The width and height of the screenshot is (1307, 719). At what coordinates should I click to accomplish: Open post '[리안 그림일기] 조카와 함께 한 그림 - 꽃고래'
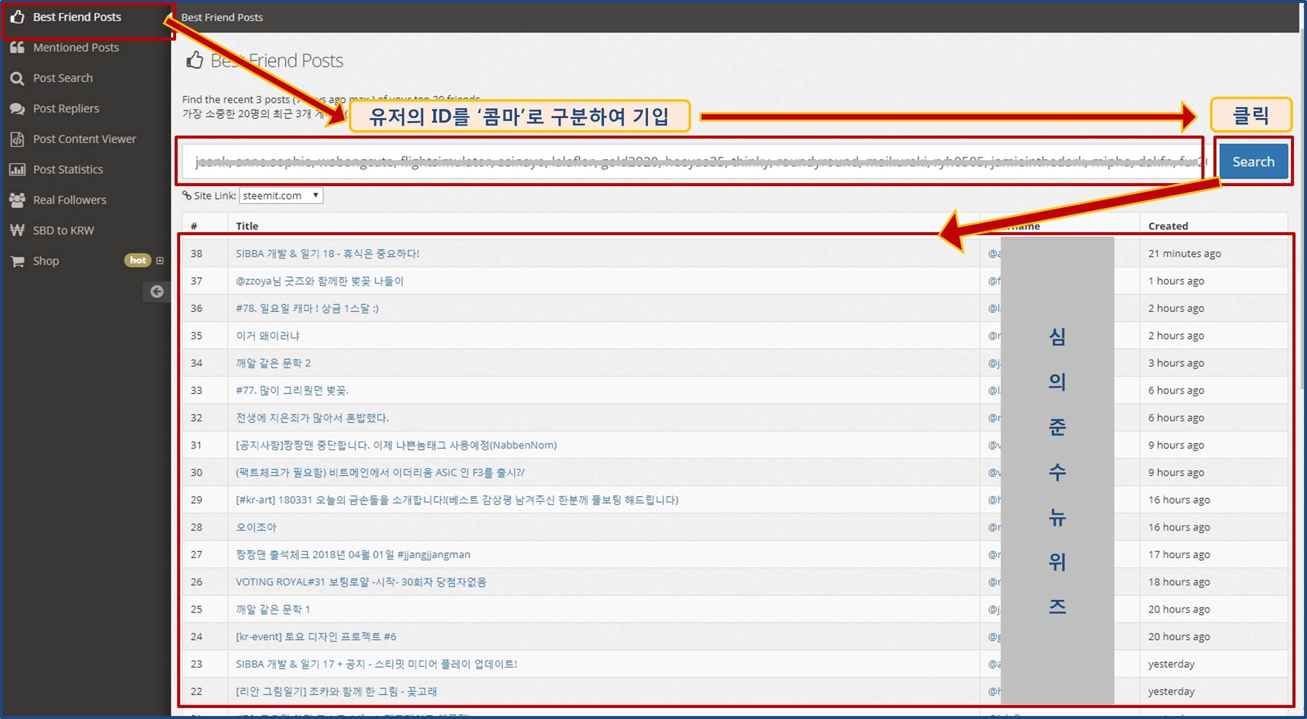tap(336, 691)
